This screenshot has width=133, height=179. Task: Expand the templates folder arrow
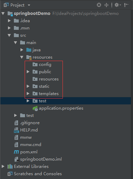28,94
